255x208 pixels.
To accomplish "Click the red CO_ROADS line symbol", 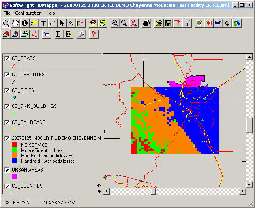I will pyautogui.click(x=14, y=66).
